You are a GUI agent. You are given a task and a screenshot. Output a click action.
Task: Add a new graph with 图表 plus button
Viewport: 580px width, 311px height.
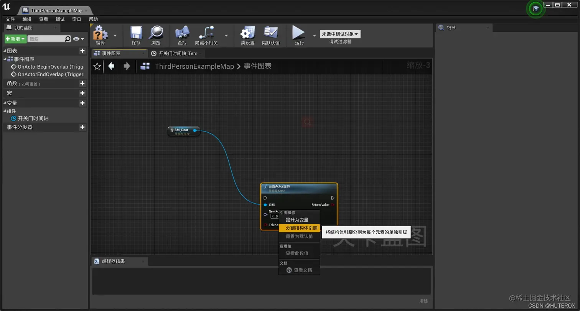coord(82,51)
